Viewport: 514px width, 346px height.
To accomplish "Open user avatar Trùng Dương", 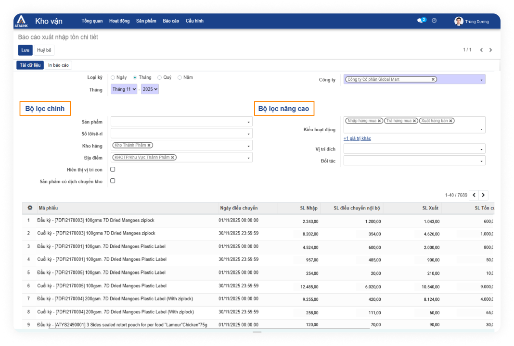I will click(459, 21).
